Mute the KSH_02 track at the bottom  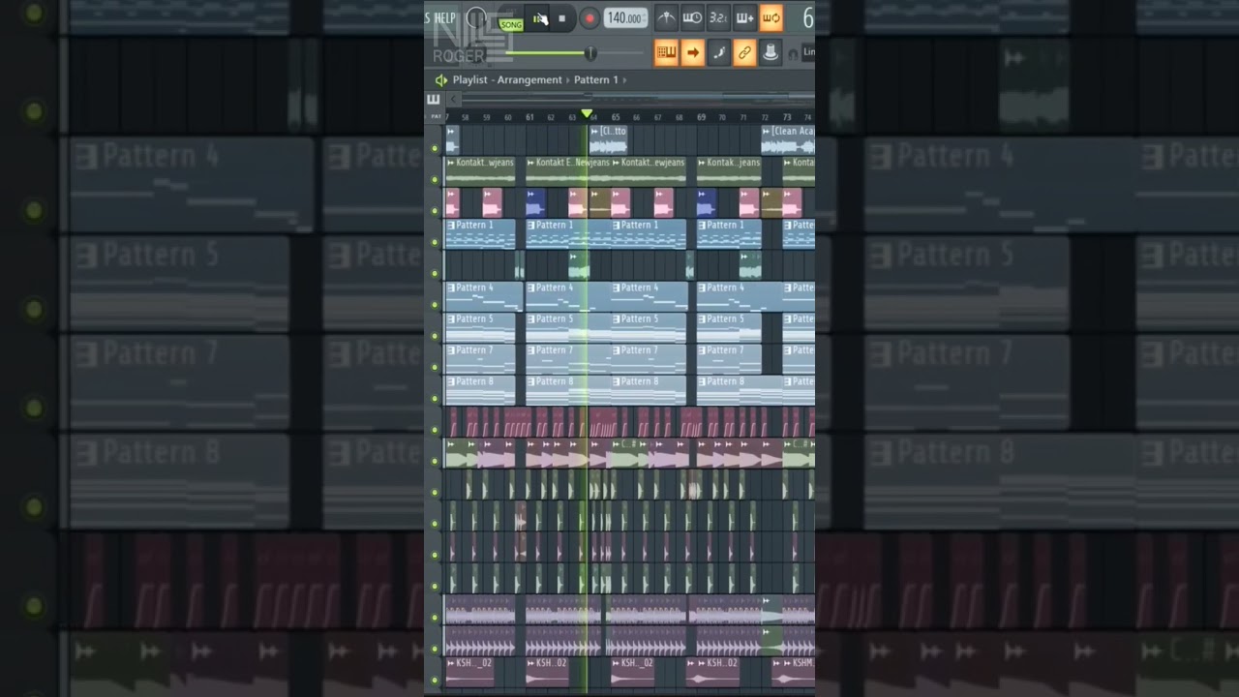435,680
